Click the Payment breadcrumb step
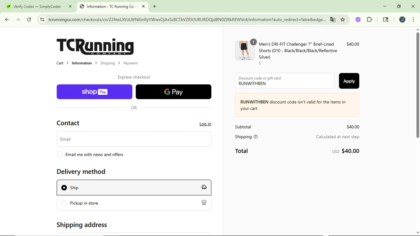 130,63
